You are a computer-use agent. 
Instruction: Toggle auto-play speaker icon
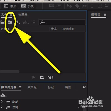click(x=51, y=77)
